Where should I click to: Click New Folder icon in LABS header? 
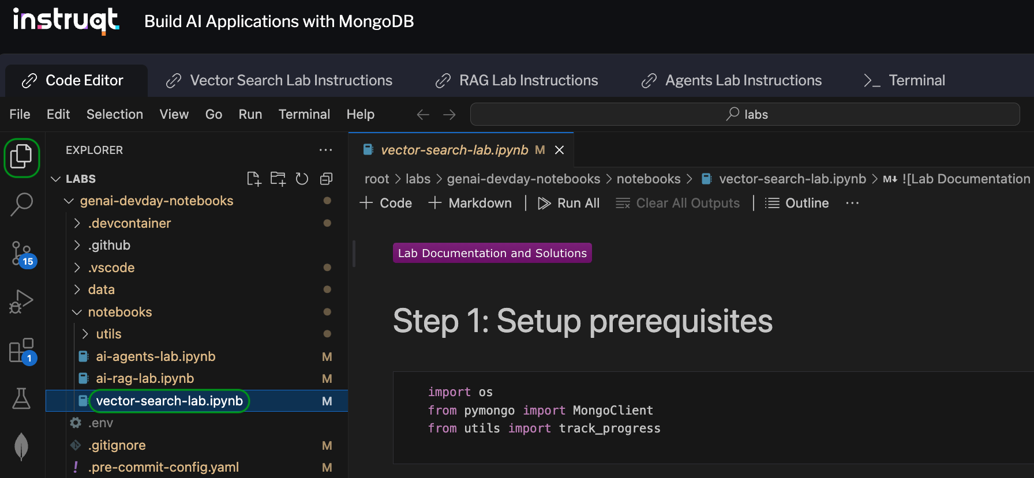[278, 179]
